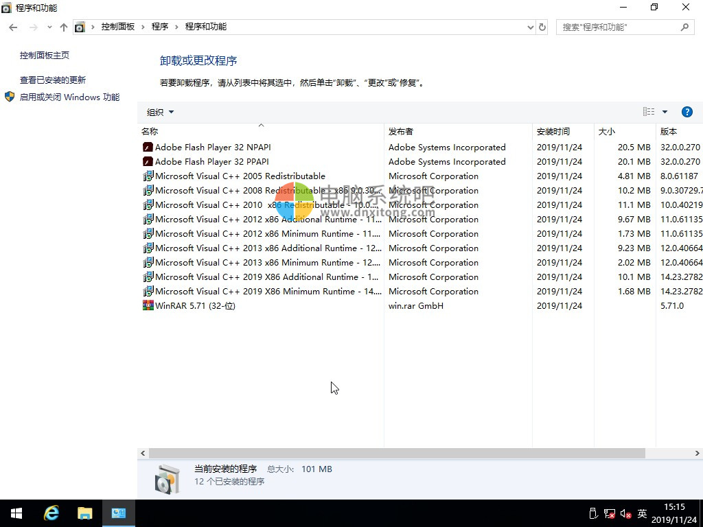
Task: Open 查看已安装的更新 link
Action: (53, 80)
